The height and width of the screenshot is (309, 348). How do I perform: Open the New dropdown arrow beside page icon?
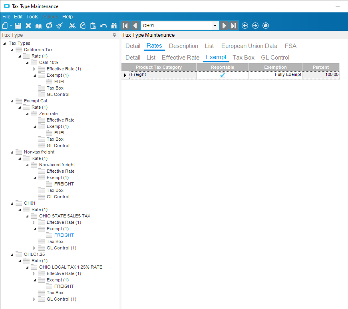(11, 26)
